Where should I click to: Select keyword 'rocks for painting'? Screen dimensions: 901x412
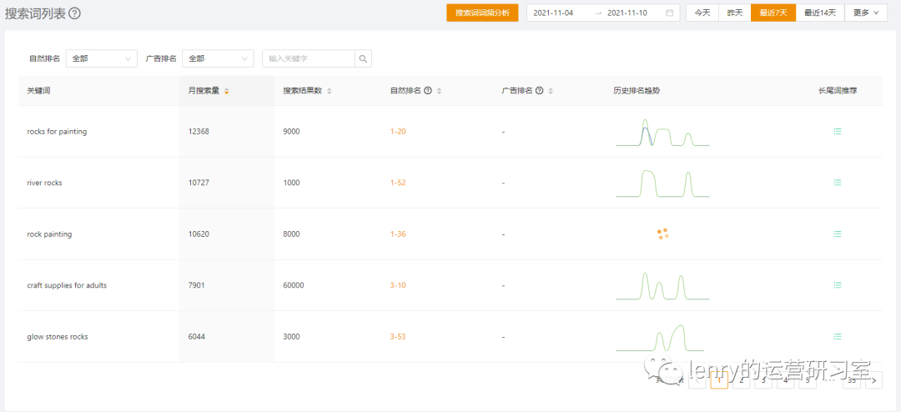(x=57, y=132)
